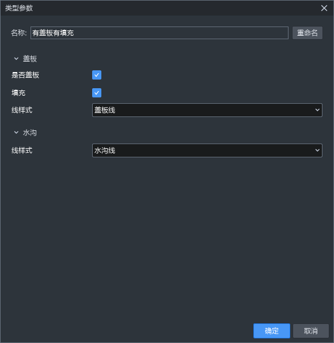This screenshot has height=343, width=334.
Task: Click the arrow on 水沟线 combo box
Action: click(317, 150)
